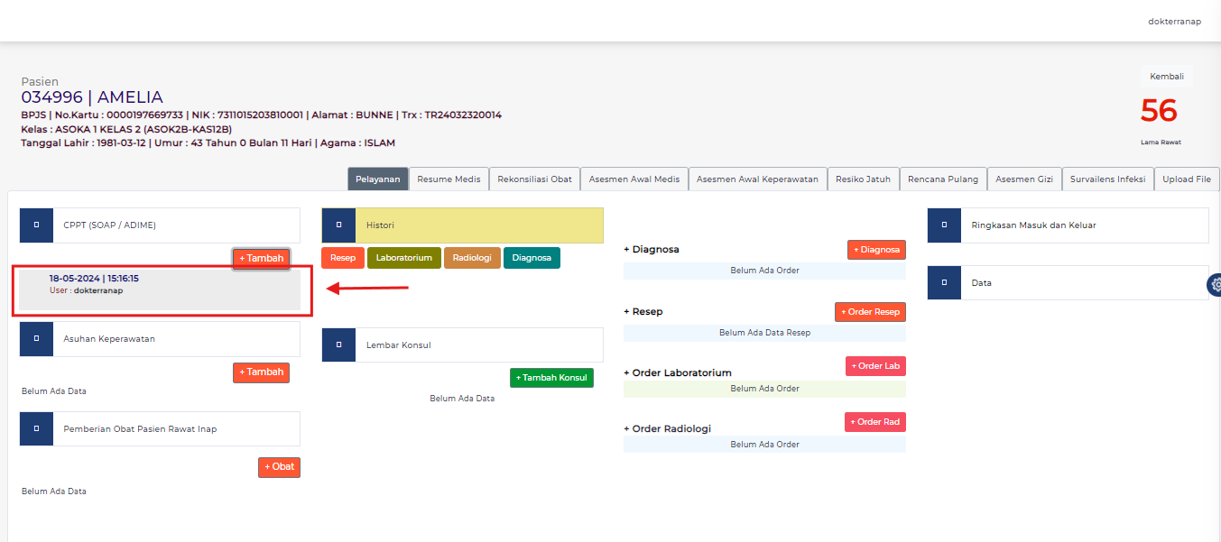This screenshot has width=1221, height=542.
Task: Click the Lembar Konsul panel icon
Action: coord(338,344)
